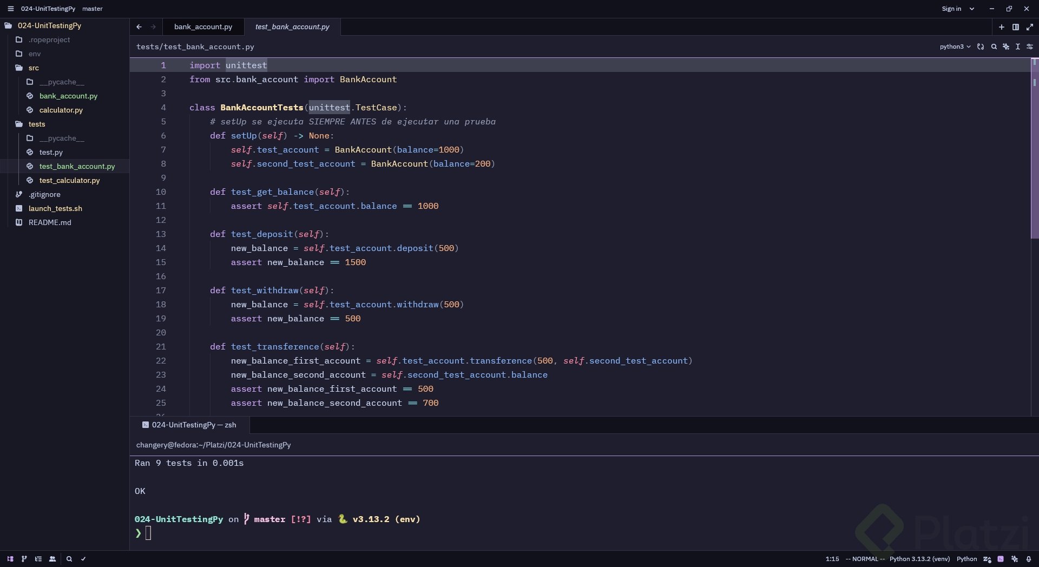
Task: Click the README.md book icon
Action: (x=19, y=222)
